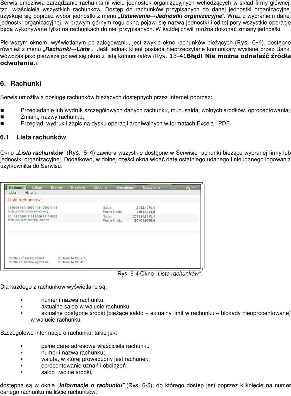The image size is (291, 396).
Task: Select the Zlecenia tab
Action: (100, 188)
